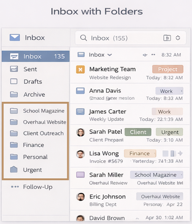
Task: Open the Finance tag dropdown on Lisa Wong
Action: [154, 153]
